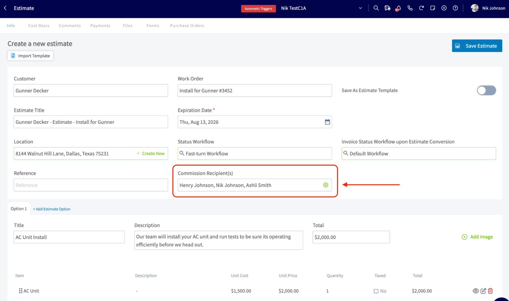The height and width of the screenshot is (301, 509).
Task: Click the Expiration Date field text
Action: 199,122
